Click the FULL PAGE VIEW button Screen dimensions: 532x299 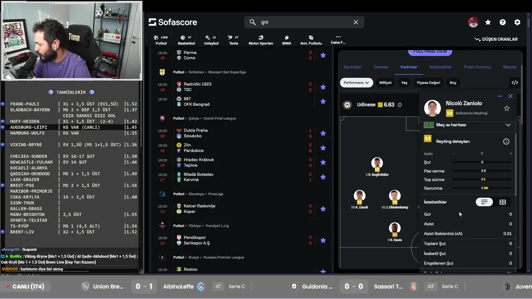coord(430,51)
